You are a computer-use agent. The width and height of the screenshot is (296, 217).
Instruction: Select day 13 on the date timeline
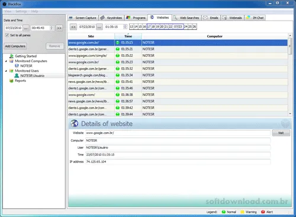[131, 27]
